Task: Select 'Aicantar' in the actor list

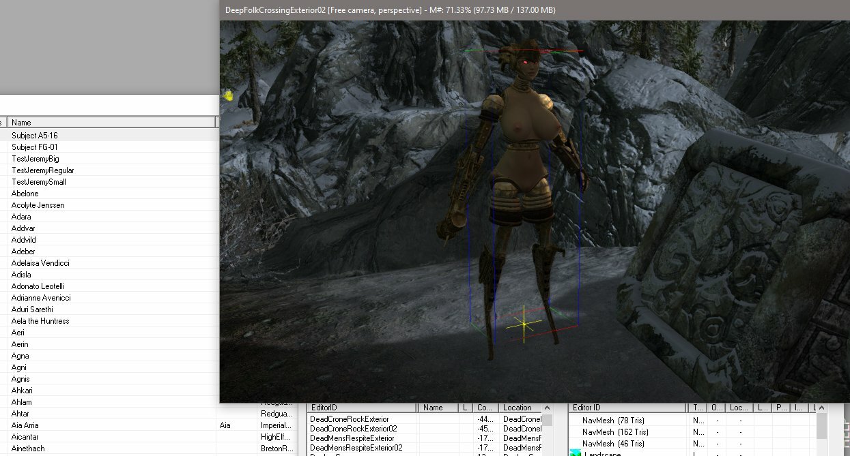Action: (25, 437)
